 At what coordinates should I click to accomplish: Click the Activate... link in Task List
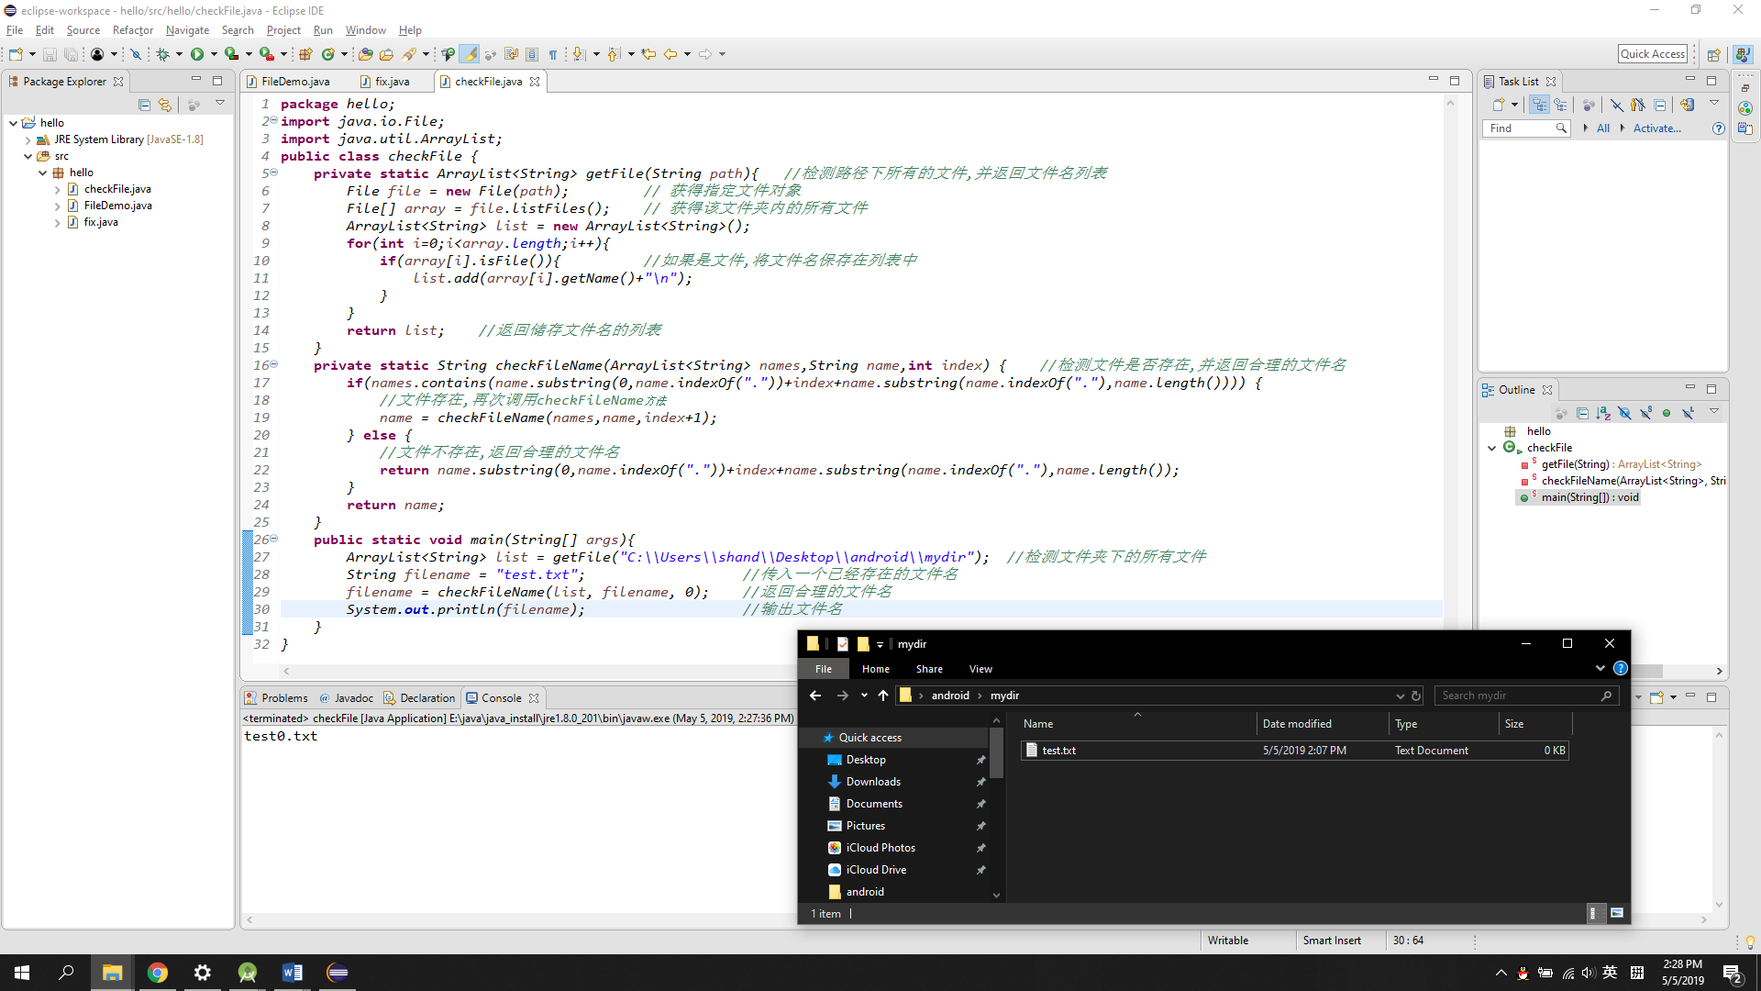click(1656, 128)
